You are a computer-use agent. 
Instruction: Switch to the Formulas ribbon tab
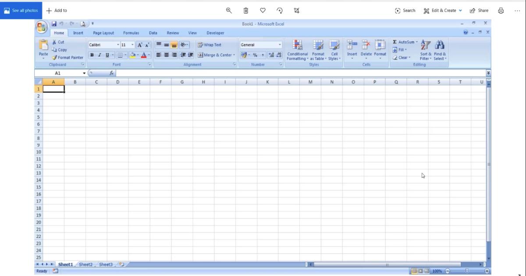tap(131, 32)
